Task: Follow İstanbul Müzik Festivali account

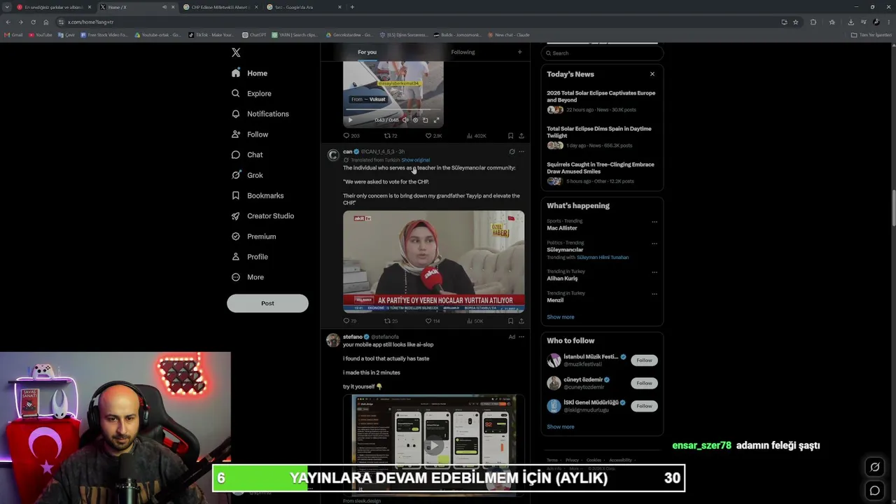Action: pyautogui.click(x=644, y=360)
